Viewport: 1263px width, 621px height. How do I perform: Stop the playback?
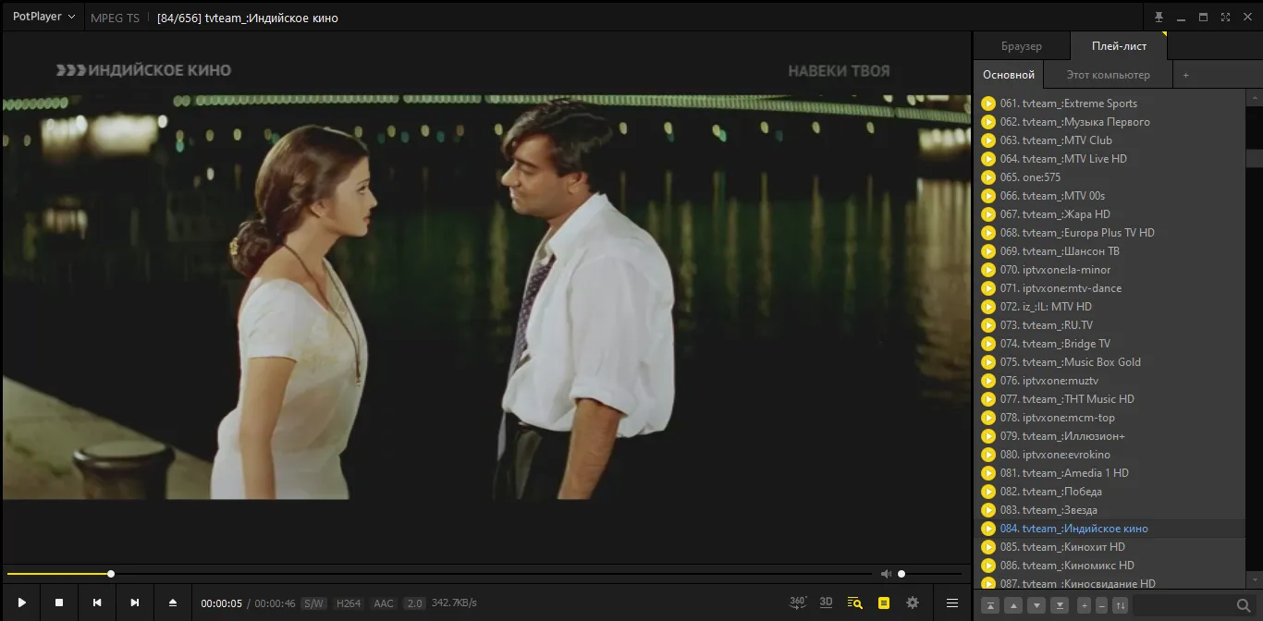59,603
